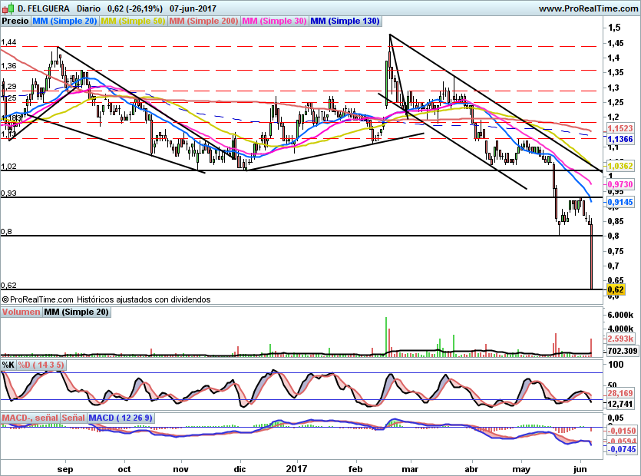The image size is (641, 476).
Task: Click the candlestick chart icon beside D. FELGUERA
Action: 8,8
